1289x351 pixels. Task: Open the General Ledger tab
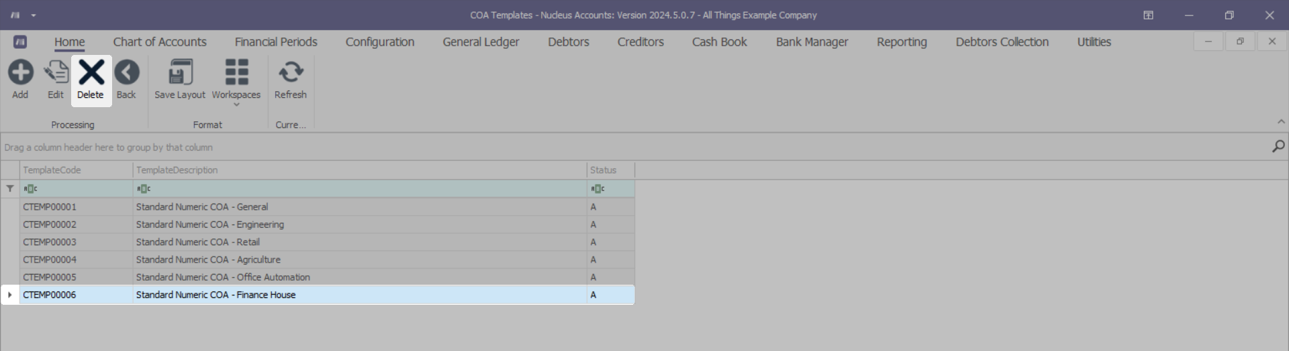point(481,42)
